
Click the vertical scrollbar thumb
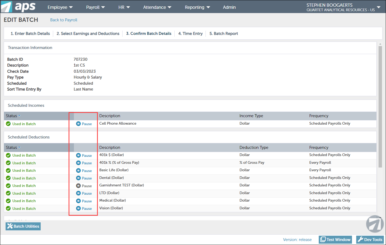[380, 107]
